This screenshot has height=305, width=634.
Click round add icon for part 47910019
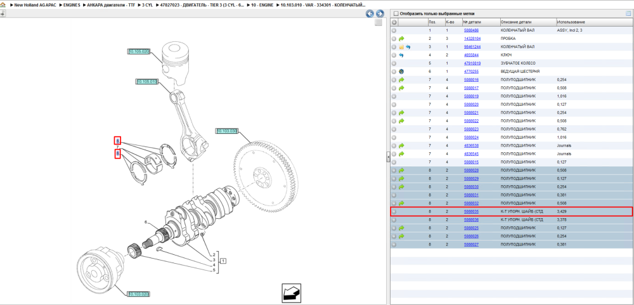(394, 63)
